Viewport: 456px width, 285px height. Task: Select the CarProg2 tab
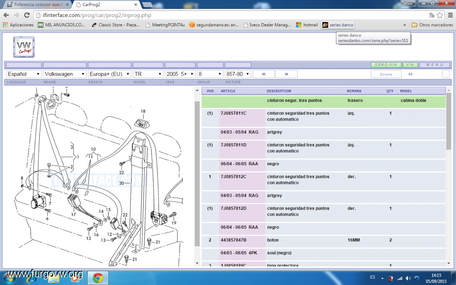point(106,5)
